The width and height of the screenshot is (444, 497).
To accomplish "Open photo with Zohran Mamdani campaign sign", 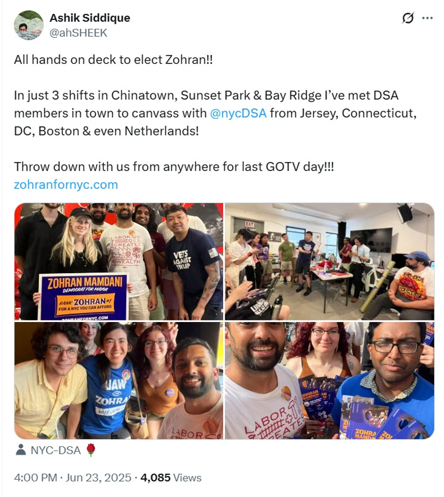I will click(119, 261).
